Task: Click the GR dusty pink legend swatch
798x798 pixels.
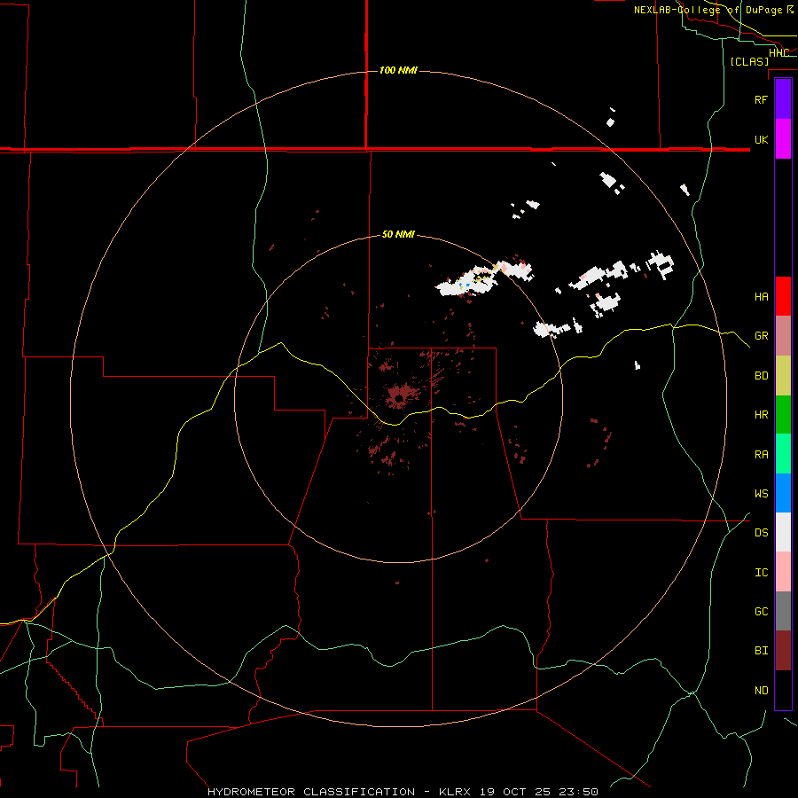Action: (x=783, y=336)
